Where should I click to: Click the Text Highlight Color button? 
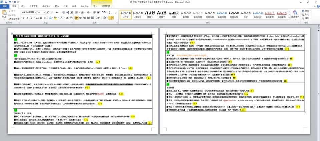point(56,18)
